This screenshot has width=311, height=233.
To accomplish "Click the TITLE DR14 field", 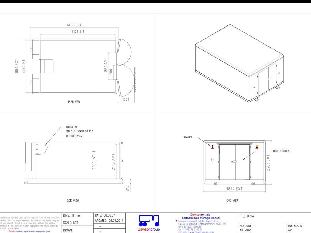I will pyautogui.click(x=246, y=216).
